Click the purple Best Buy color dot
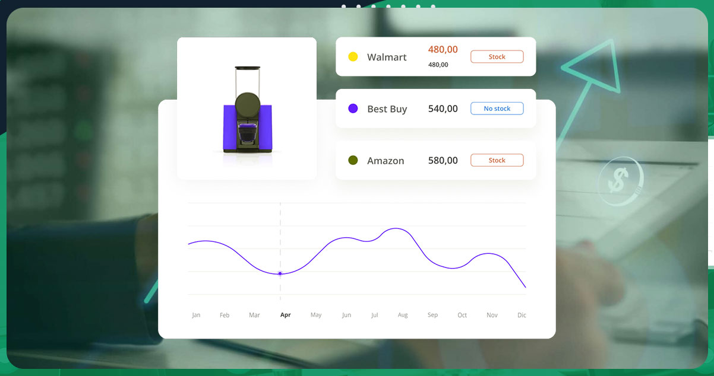 (353, 109)
